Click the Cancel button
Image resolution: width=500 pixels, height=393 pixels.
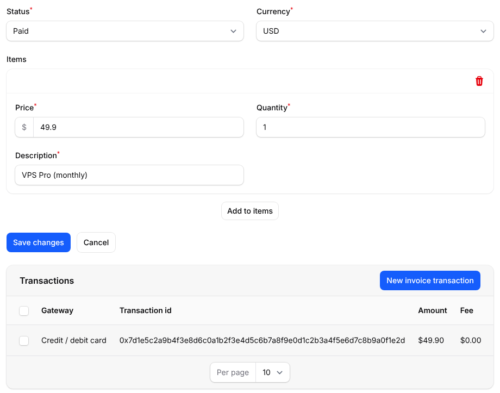[96, 242]
